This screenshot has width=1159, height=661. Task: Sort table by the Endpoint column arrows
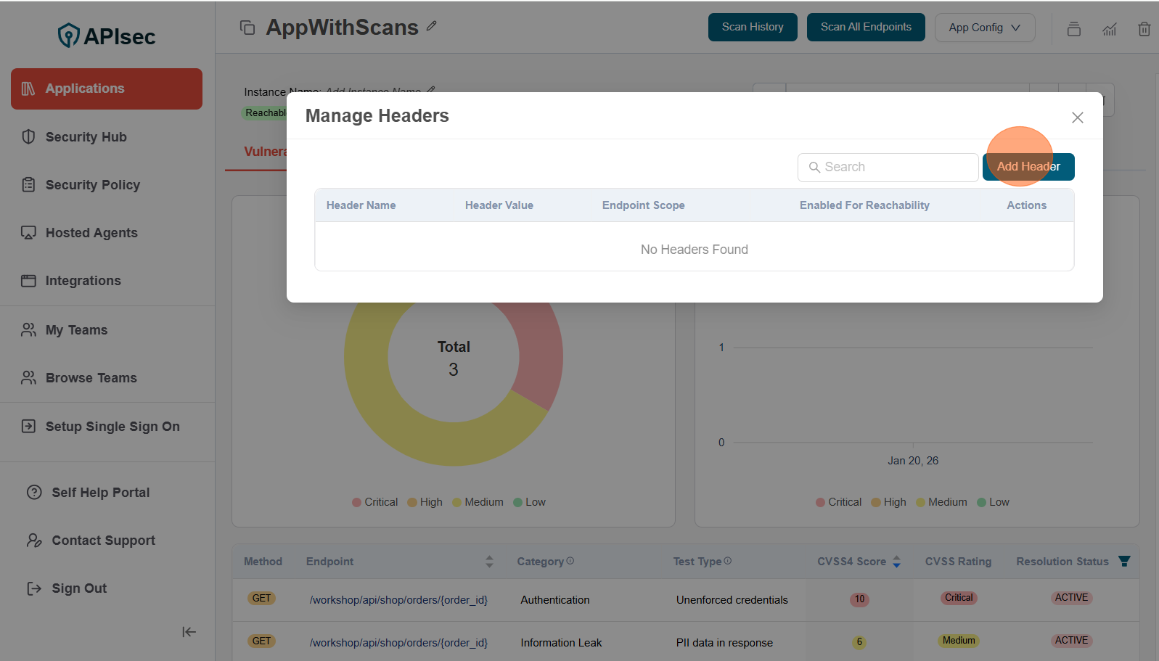click(489, 562)
